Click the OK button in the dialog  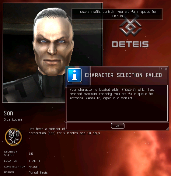coord(118,126)
